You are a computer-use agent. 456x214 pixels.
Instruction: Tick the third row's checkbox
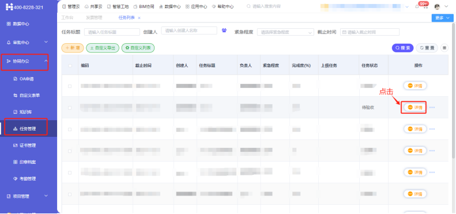tap(70, 129)
